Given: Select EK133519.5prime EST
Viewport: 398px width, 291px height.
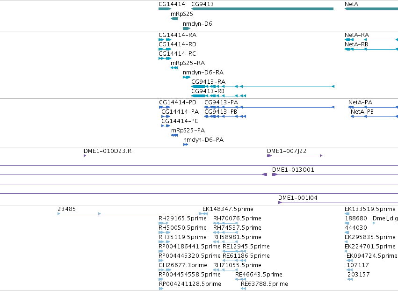Looking at the screenshot, I should coord(347,214).
